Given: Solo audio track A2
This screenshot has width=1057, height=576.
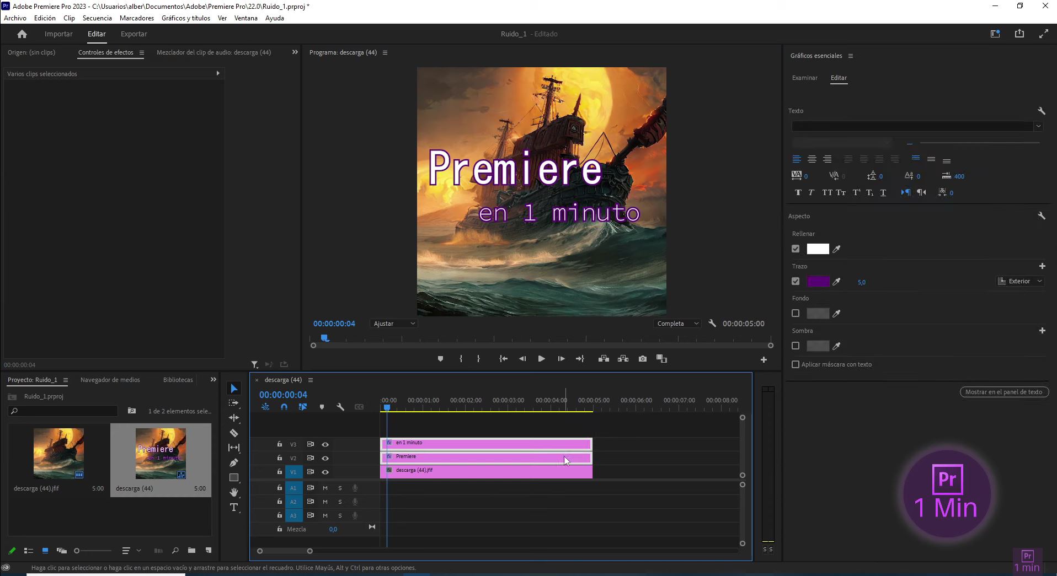Looking at the screenshot, I should tap(340, 502).
